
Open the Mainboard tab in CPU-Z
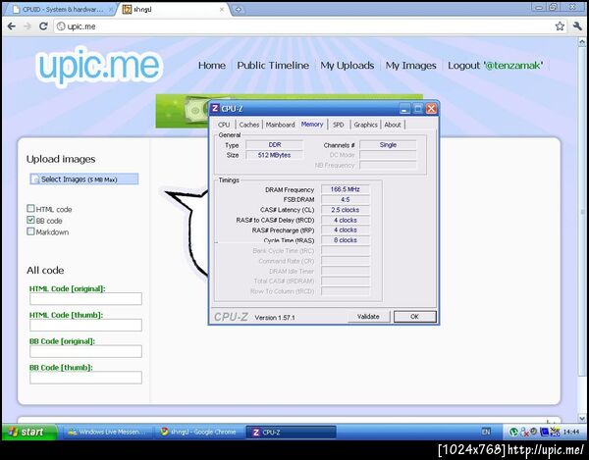[x=280, y=125]
